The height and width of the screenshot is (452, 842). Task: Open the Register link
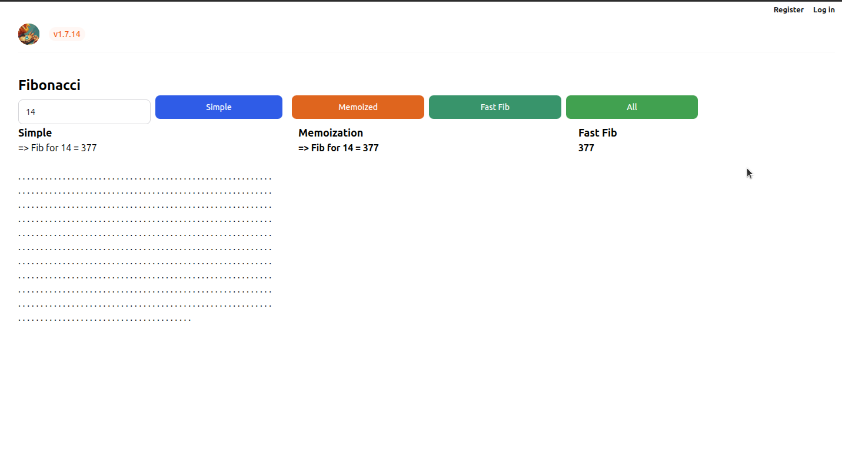(788, 9)
